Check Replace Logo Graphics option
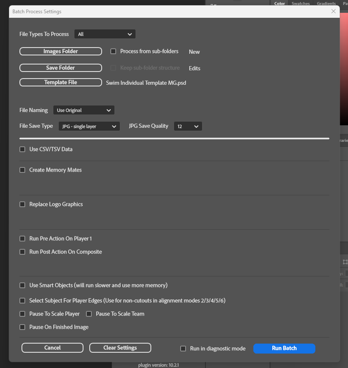This screenshot has width=348, height=368. (23, 204)
